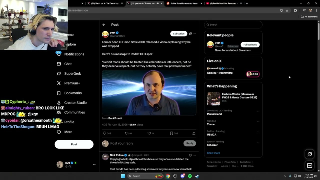Click the X logo beside Premium+
Viewport: 320px width, 180px height.
59,83
